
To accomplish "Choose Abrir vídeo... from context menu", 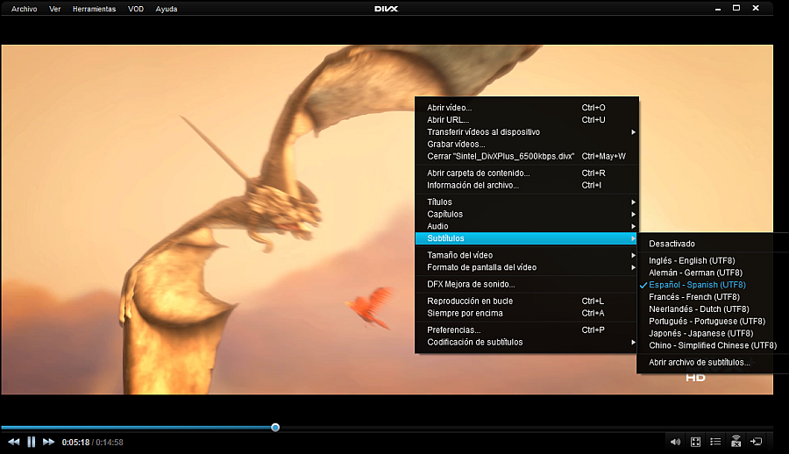I will pos(526,108).
